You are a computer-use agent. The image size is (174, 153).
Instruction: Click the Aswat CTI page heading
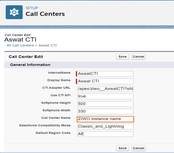tap(20, 40)
